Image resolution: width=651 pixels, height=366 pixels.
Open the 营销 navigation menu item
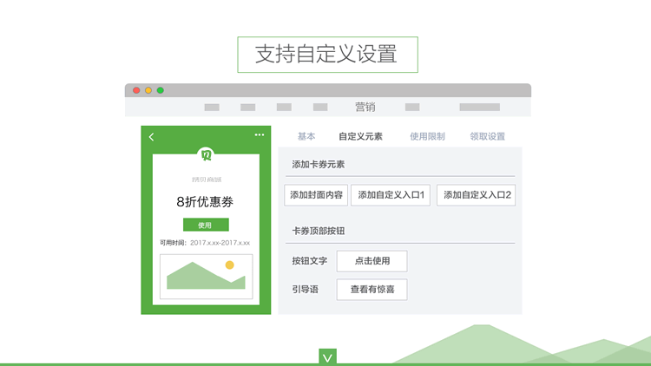(x=365, y=107)
